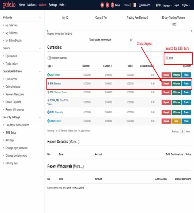Open API Keys in sidebar
This screenshot has height=213, width=194.
[10, 140]
